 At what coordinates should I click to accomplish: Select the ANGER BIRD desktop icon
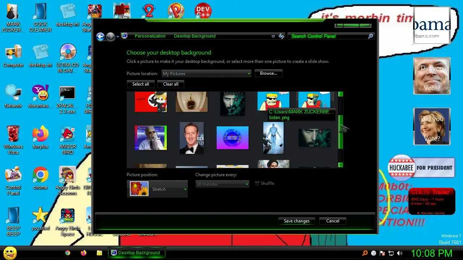point(68,140)
